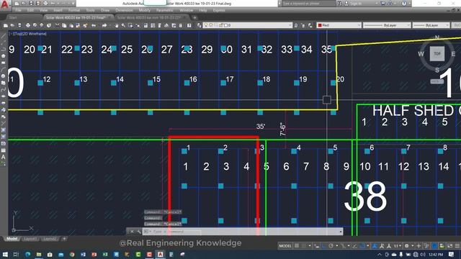Open the status bar customization menu icon

point(457,246)
